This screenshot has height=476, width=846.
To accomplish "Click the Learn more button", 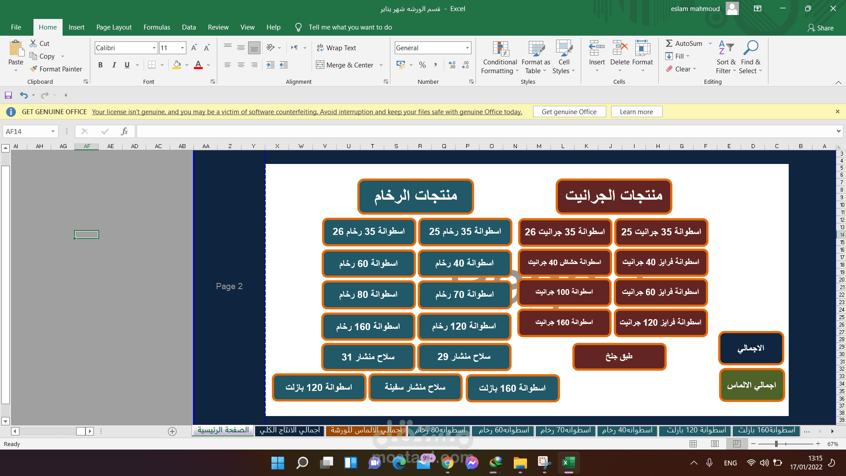I will [636, 112].
